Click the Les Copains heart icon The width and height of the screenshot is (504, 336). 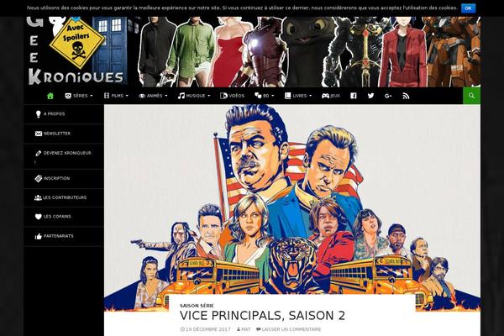[x=39, y=217]
